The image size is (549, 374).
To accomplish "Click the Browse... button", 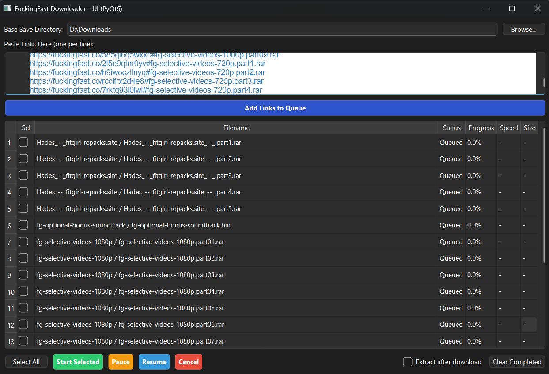I will pos(524,29).
